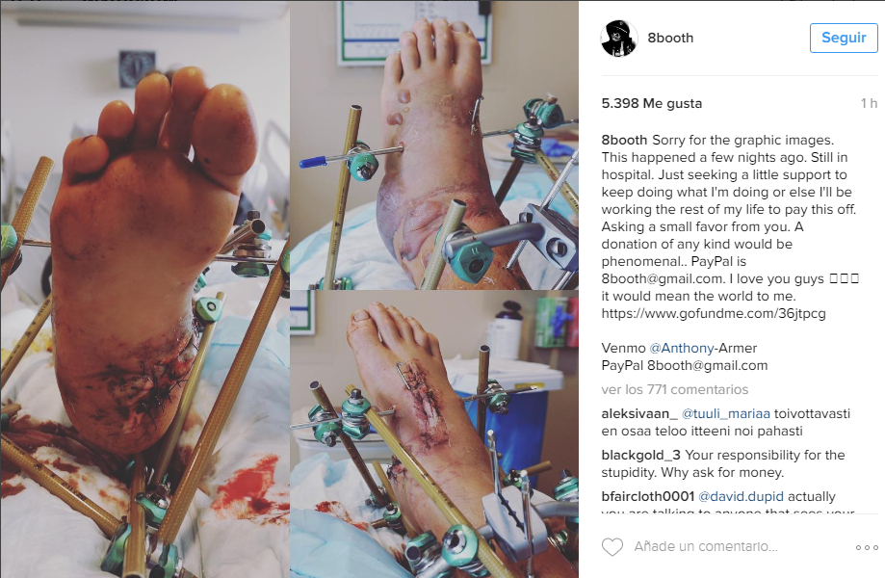Like the post with the heart icon

[x=612, y=547]
